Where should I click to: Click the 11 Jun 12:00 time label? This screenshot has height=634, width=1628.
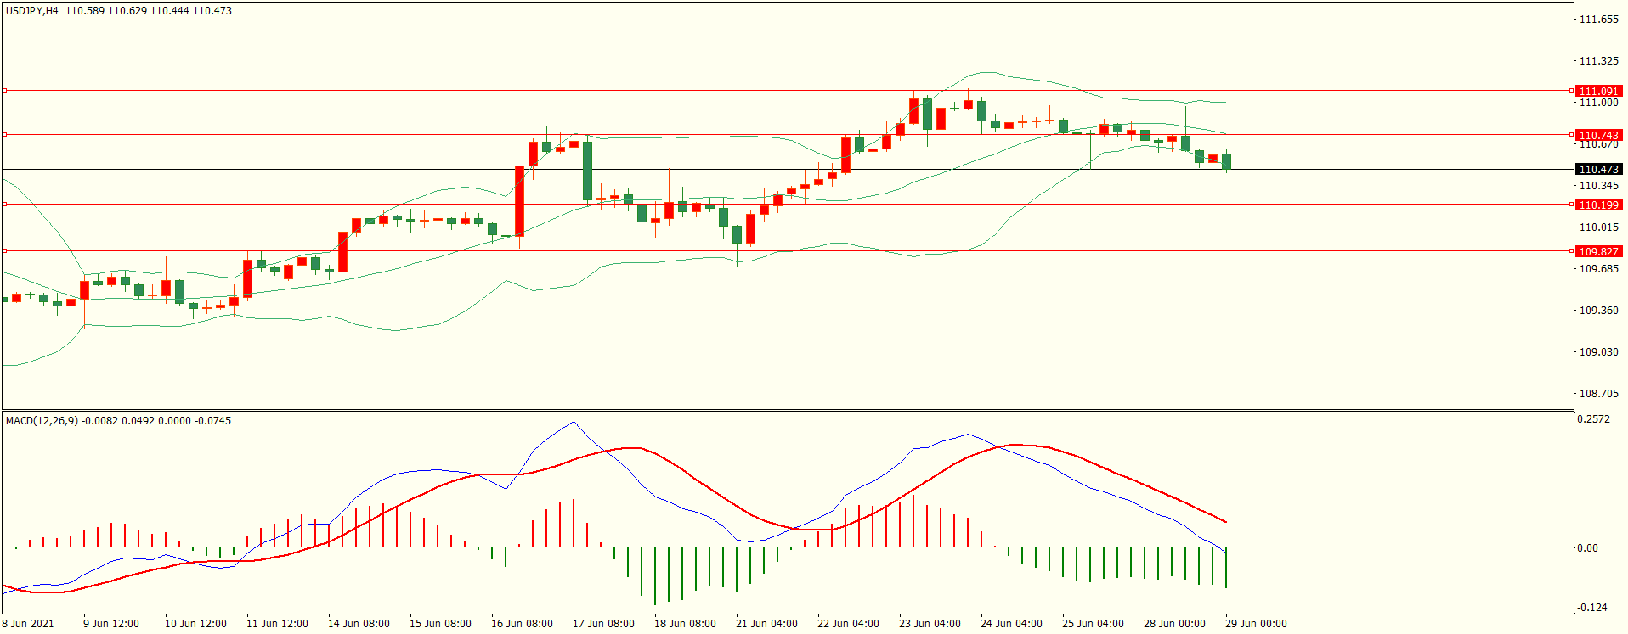(x=277, y=624)
